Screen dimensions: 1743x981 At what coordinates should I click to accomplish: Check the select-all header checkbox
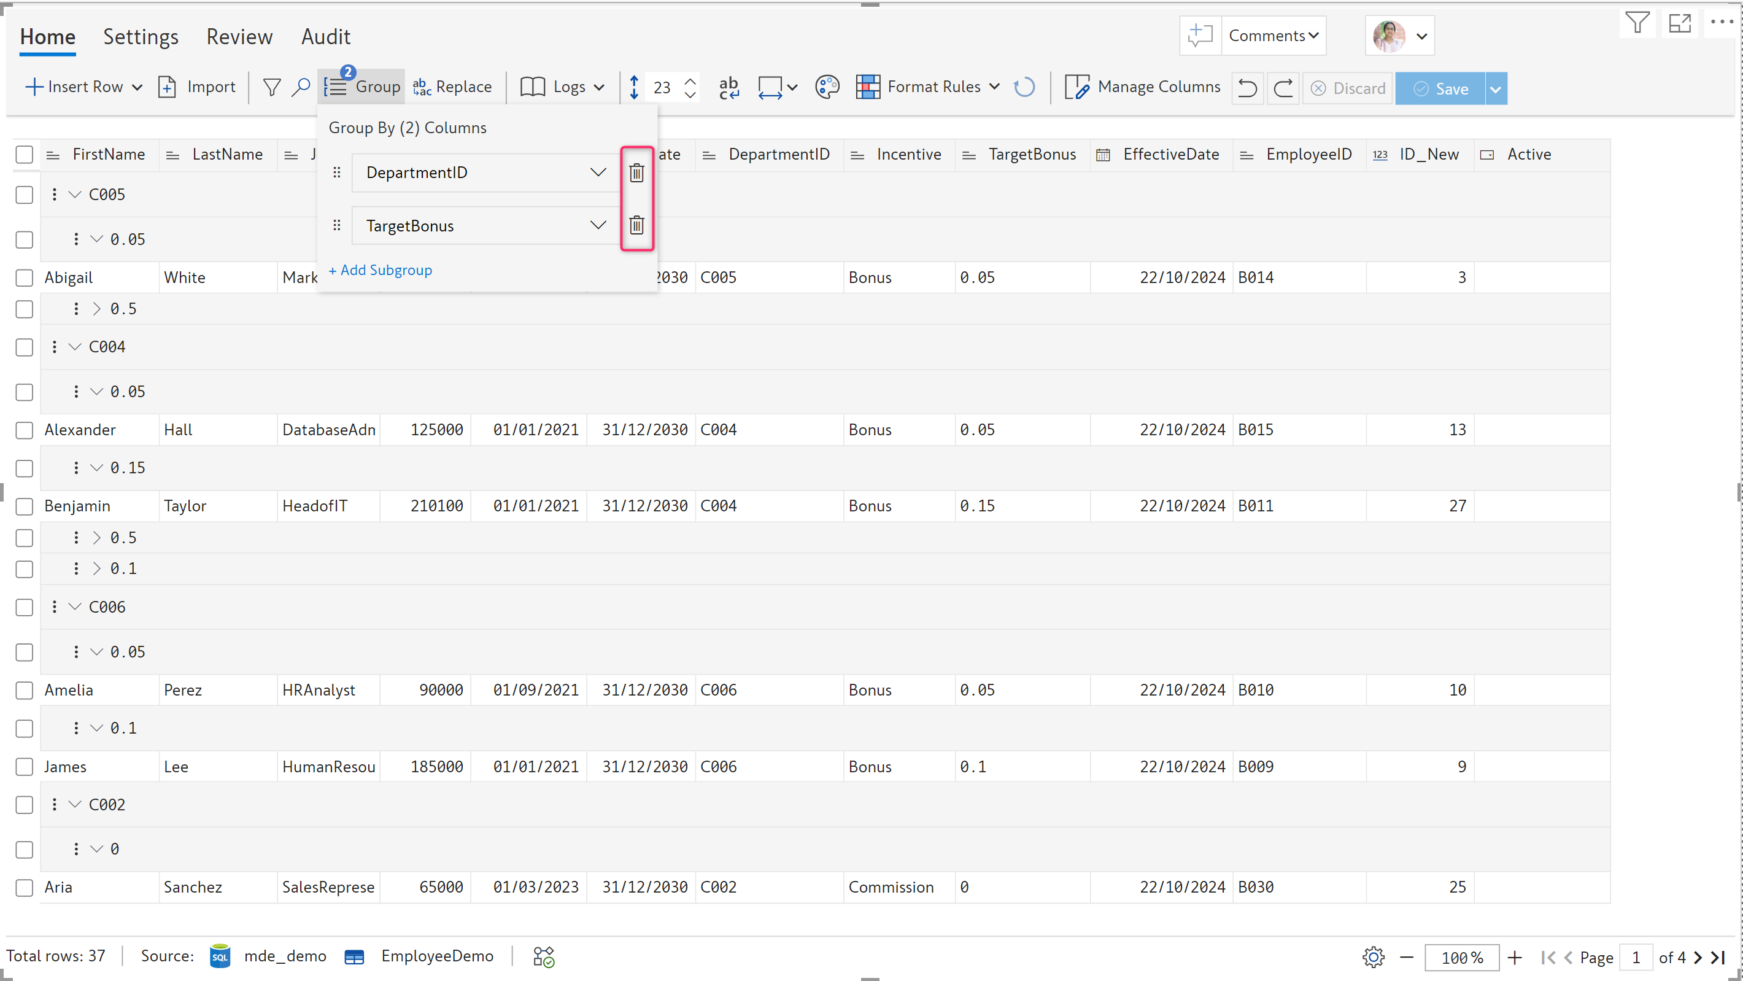(25, 154)
